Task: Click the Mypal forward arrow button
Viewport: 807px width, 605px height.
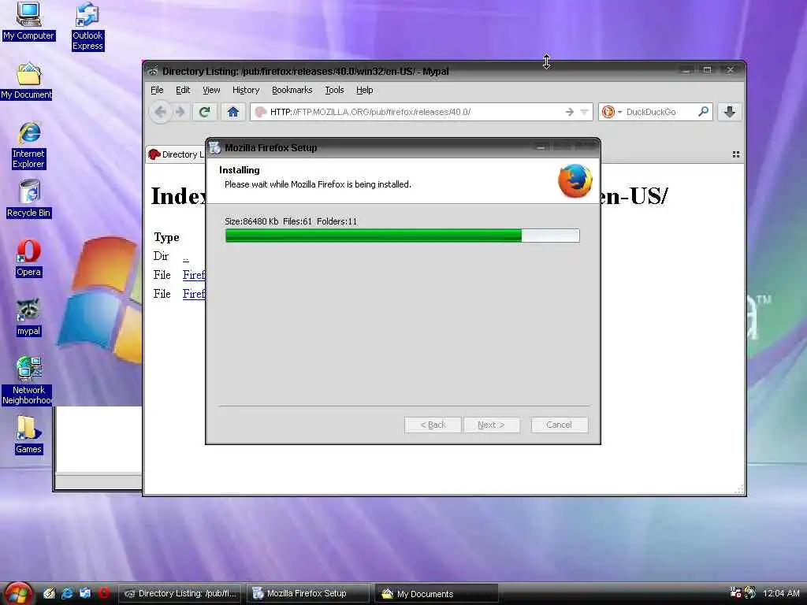Action: click(180, 112)
